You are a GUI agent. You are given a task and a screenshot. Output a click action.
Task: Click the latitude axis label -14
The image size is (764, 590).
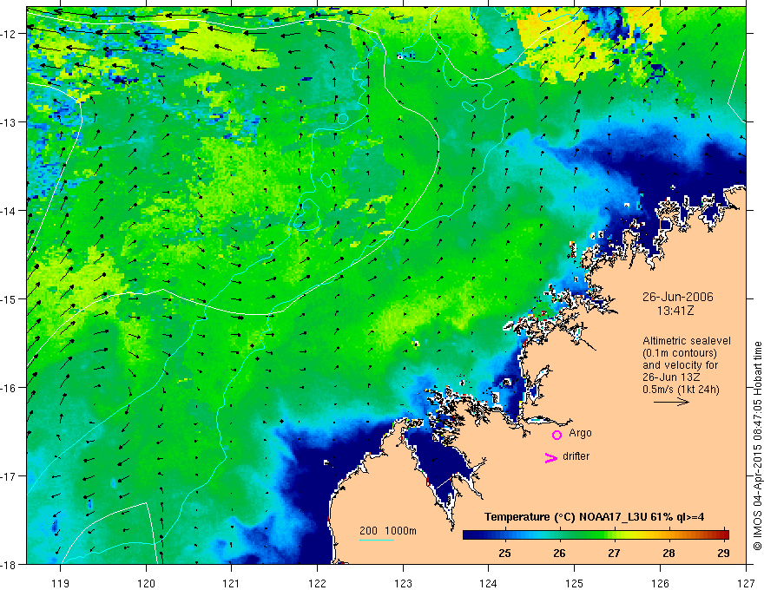coord(9,211)
